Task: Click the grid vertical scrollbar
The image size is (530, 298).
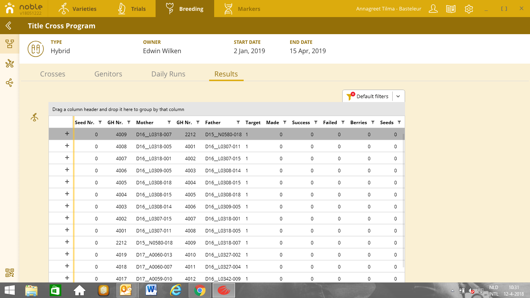Action: pyautogui.click(x=404, y=200)
